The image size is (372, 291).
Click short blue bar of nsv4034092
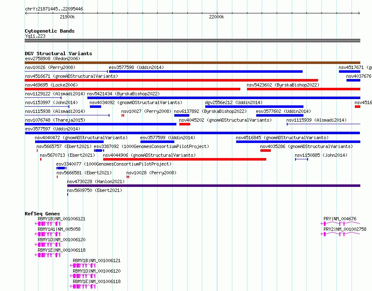(x=95, y=107)
